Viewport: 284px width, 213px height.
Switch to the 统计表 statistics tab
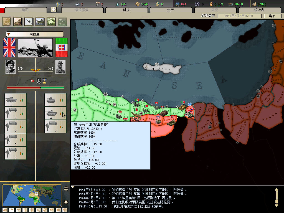pyautogui.click(x=259, y=10)
